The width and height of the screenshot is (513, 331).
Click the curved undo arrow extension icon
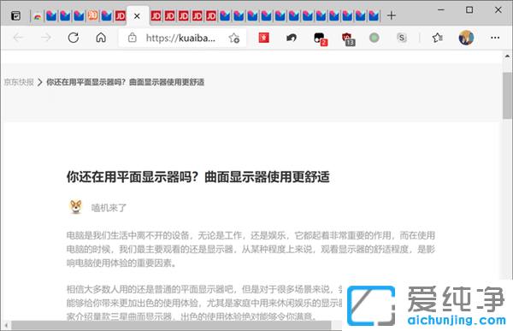click(x=292, y=38)
